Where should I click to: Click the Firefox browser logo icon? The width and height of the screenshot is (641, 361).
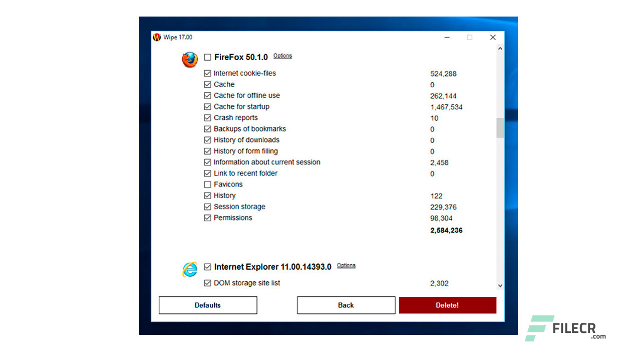point(190,60)
